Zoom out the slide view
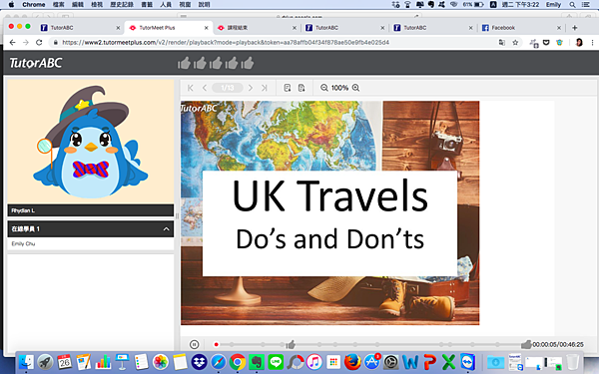 (x=323, y=88)
